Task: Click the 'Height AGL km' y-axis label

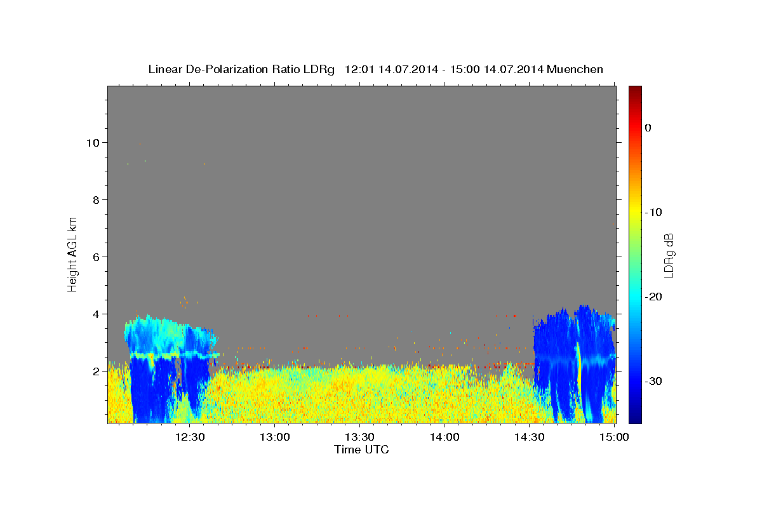Action: pyautogui.click(x=72, y=253)
